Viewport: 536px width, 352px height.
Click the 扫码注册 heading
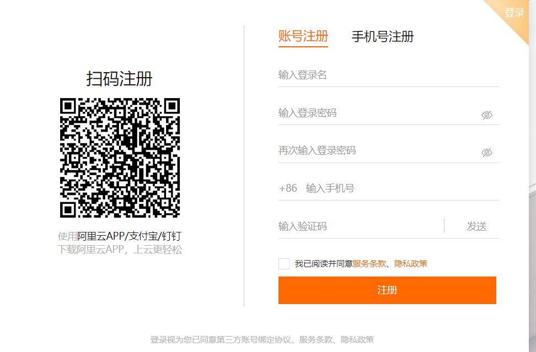tap(119, 79)
